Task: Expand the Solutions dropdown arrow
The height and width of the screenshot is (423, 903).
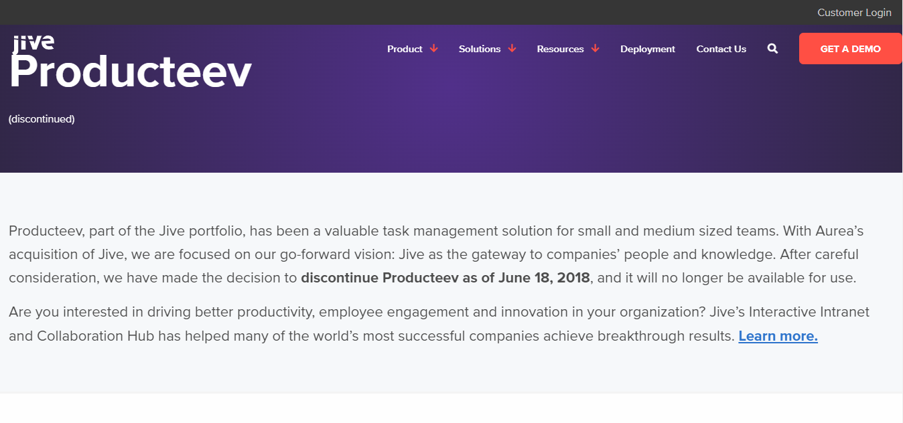Action: 512,49
